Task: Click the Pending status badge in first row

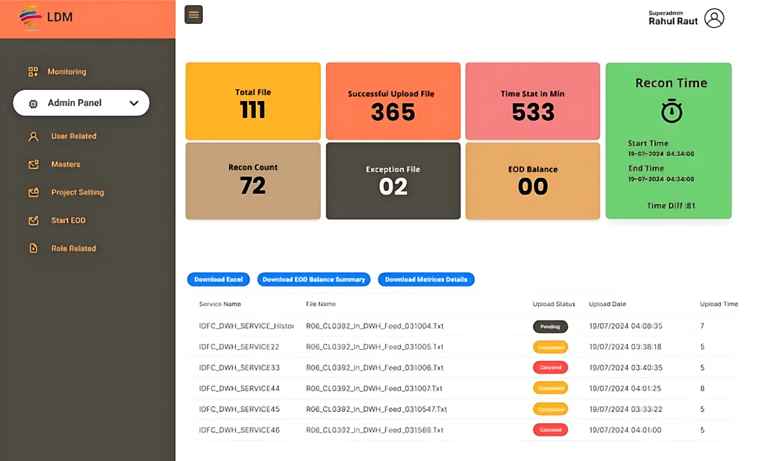Action: pyautogui.click(x=550, y=326)
